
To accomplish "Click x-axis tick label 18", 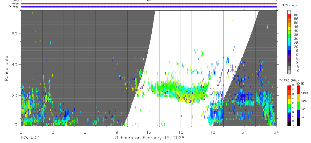I will click(x=212, y=132).
